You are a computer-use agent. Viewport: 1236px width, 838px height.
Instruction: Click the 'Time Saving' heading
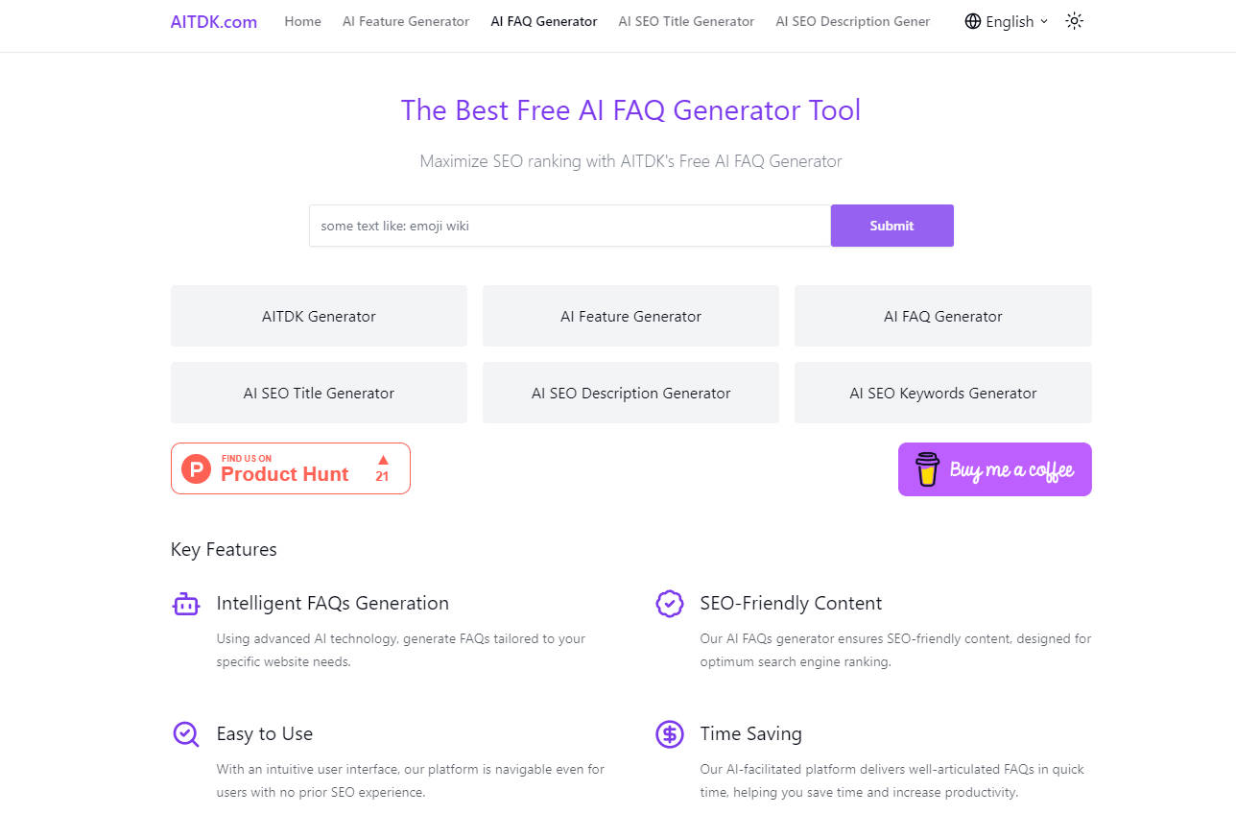(x=750, y=733)
